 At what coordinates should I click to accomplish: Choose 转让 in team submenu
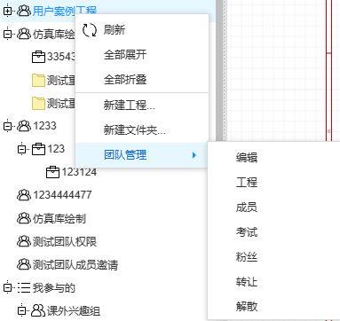click(247, 282)
